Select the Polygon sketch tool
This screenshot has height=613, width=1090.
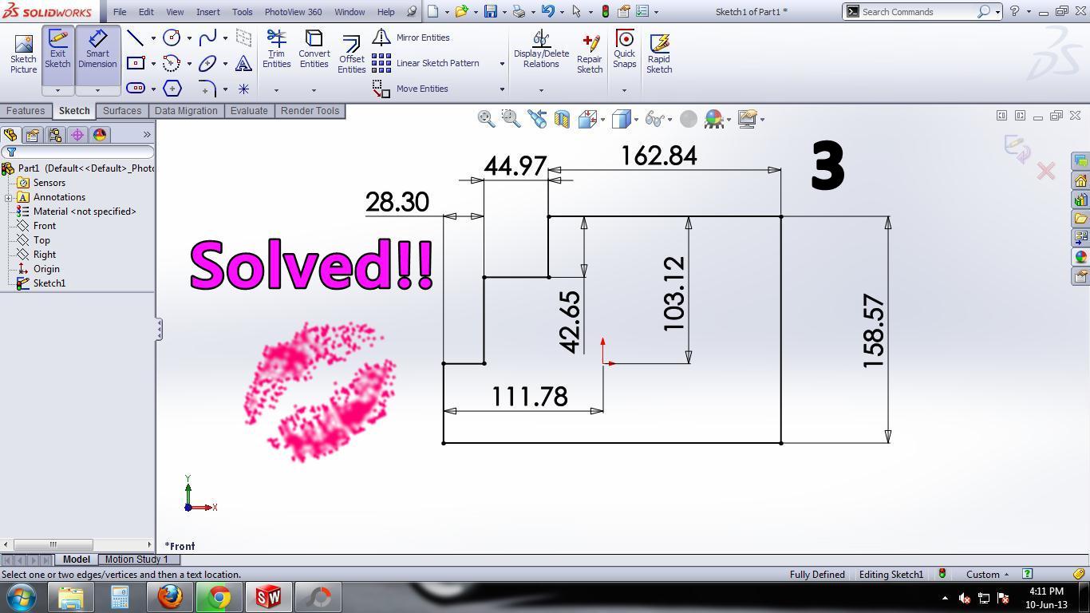[x=172, y=89]
